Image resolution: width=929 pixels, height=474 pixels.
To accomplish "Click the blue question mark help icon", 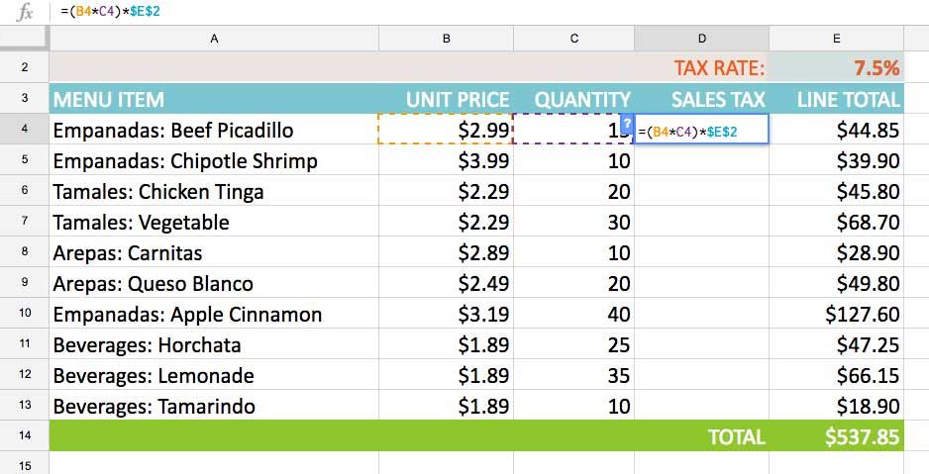I will (x=627, y=123).
